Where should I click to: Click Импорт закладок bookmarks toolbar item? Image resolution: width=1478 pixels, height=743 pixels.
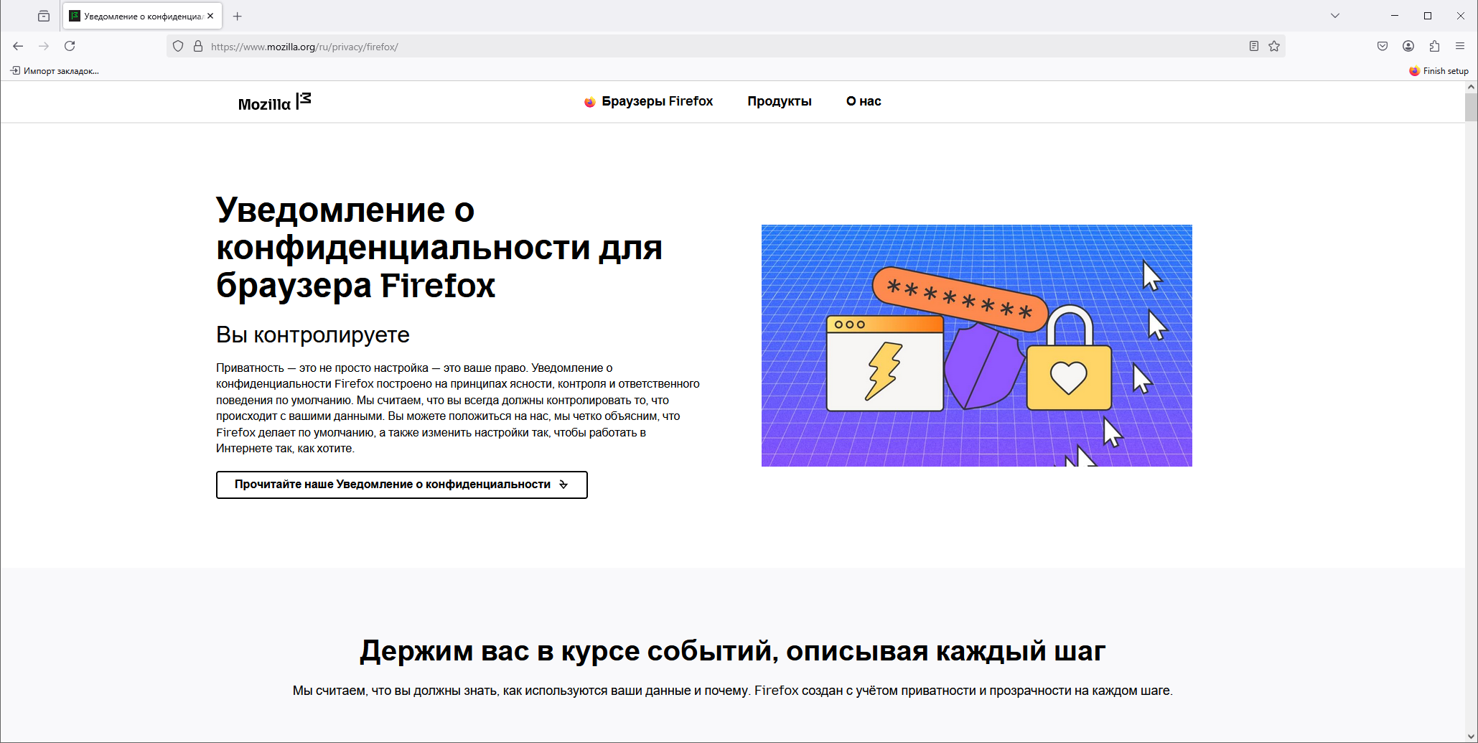click(x=55, y=71)
